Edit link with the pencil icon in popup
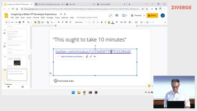 point(91,56)
